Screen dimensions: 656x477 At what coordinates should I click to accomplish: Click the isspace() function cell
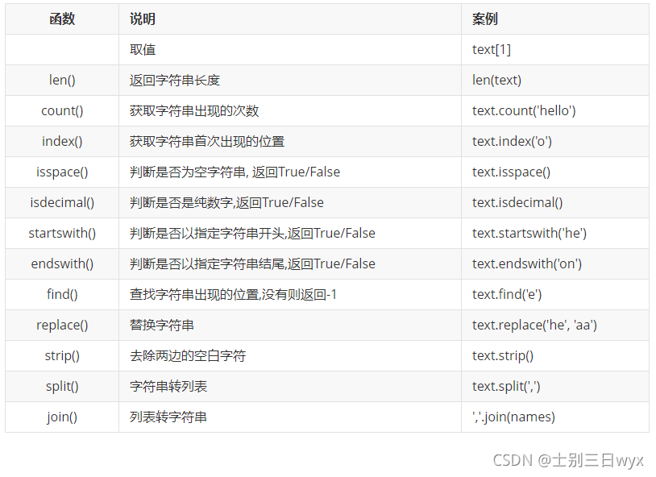pyautogui.click(x=62, y=172)
